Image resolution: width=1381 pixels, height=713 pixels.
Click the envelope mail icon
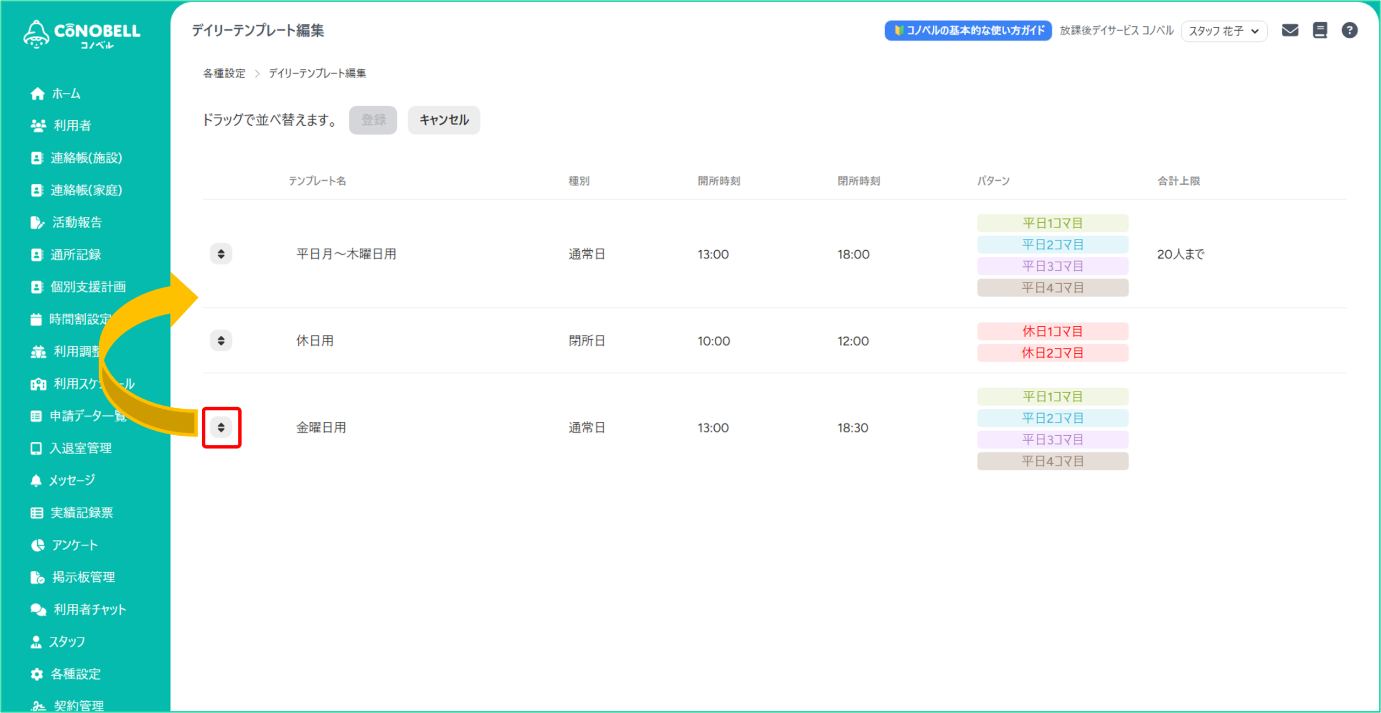coord(1289,30)
